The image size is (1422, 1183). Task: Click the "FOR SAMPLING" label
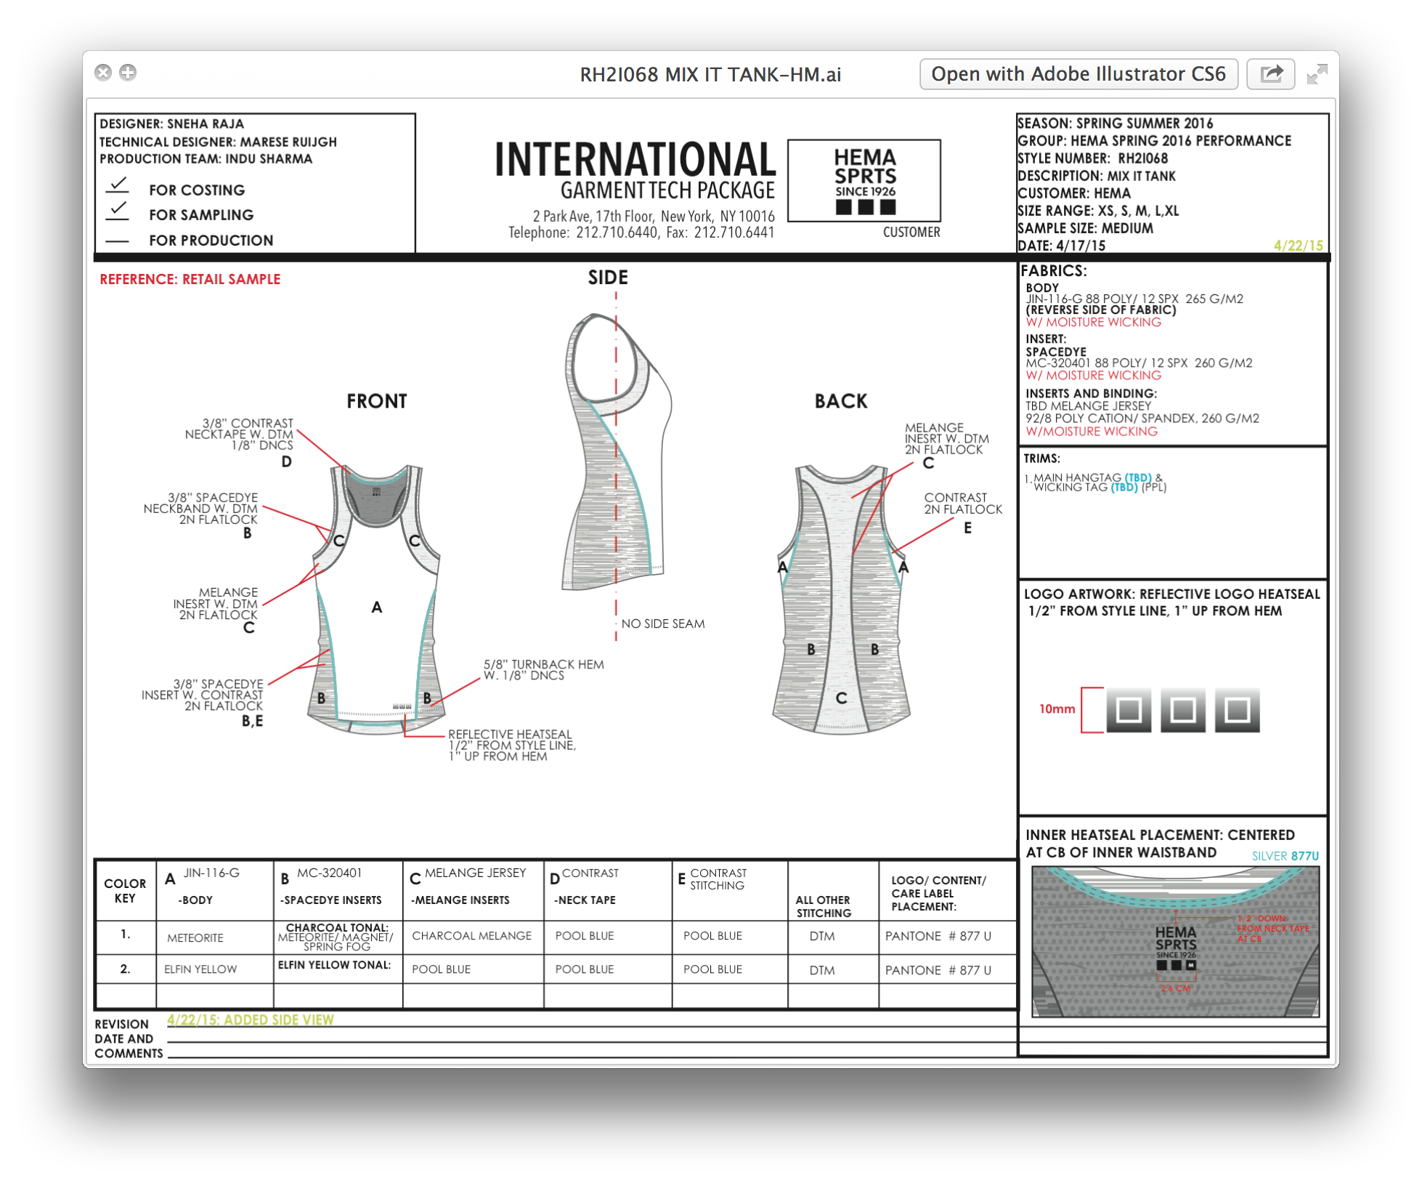click(201, 215)
